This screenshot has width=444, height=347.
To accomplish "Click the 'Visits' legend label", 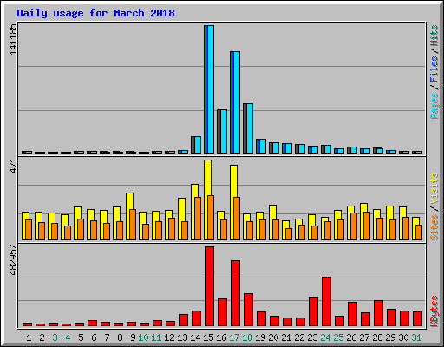I will click(434, 188).
